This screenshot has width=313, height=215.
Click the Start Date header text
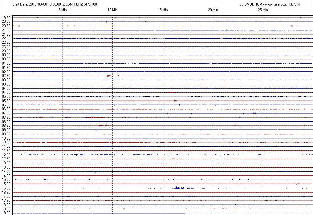point(55,4)
